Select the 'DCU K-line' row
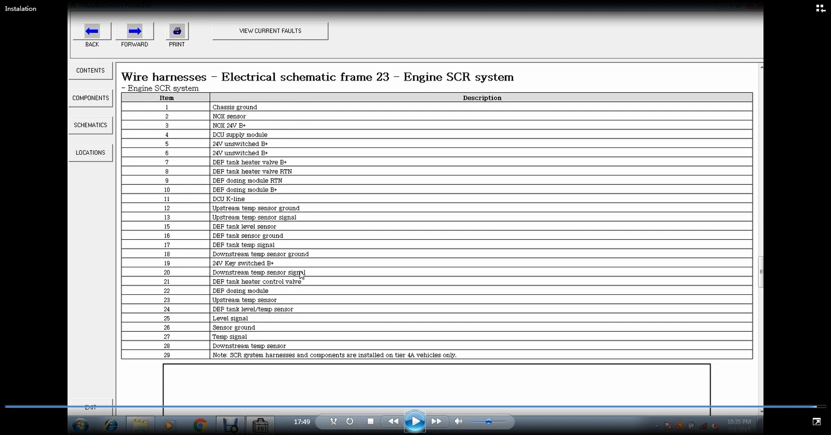Image resolution: width=831 pixels, height=435 pixels. pyautogui.click(x=437, y=199)
